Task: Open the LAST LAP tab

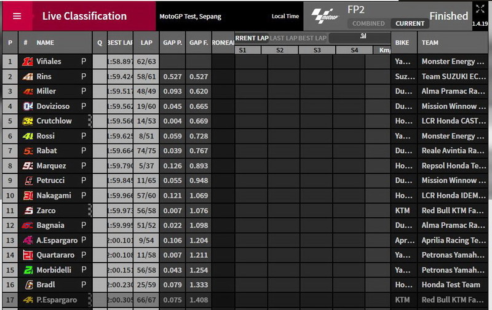Action: [284, 38]
